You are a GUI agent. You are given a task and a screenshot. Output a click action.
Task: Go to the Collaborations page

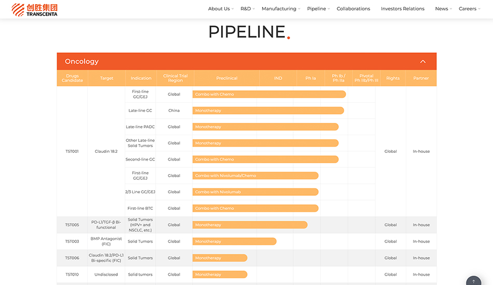(353, 9)
